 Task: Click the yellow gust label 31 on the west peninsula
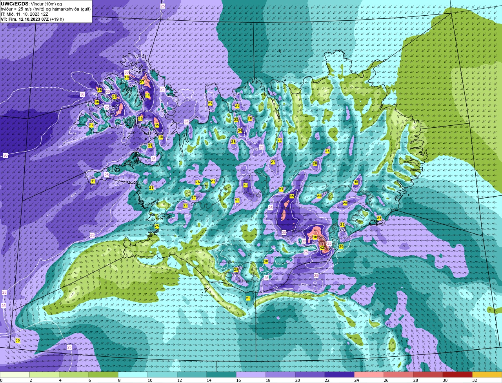point(93,181)
